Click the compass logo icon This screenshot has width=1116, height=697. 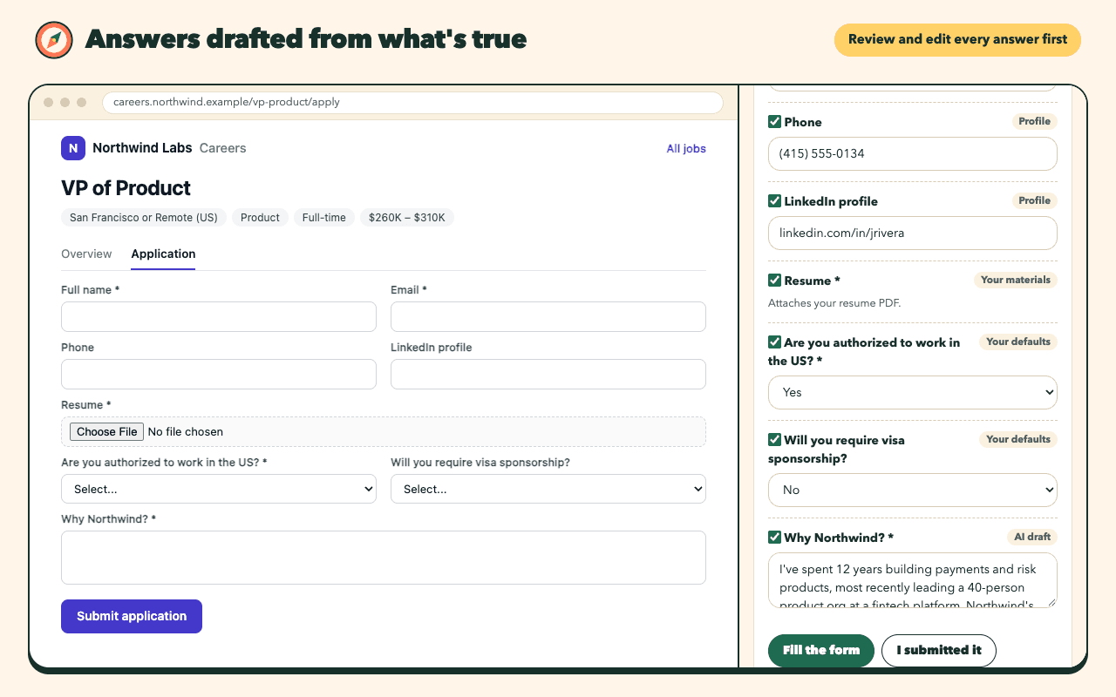coord(53,40)
